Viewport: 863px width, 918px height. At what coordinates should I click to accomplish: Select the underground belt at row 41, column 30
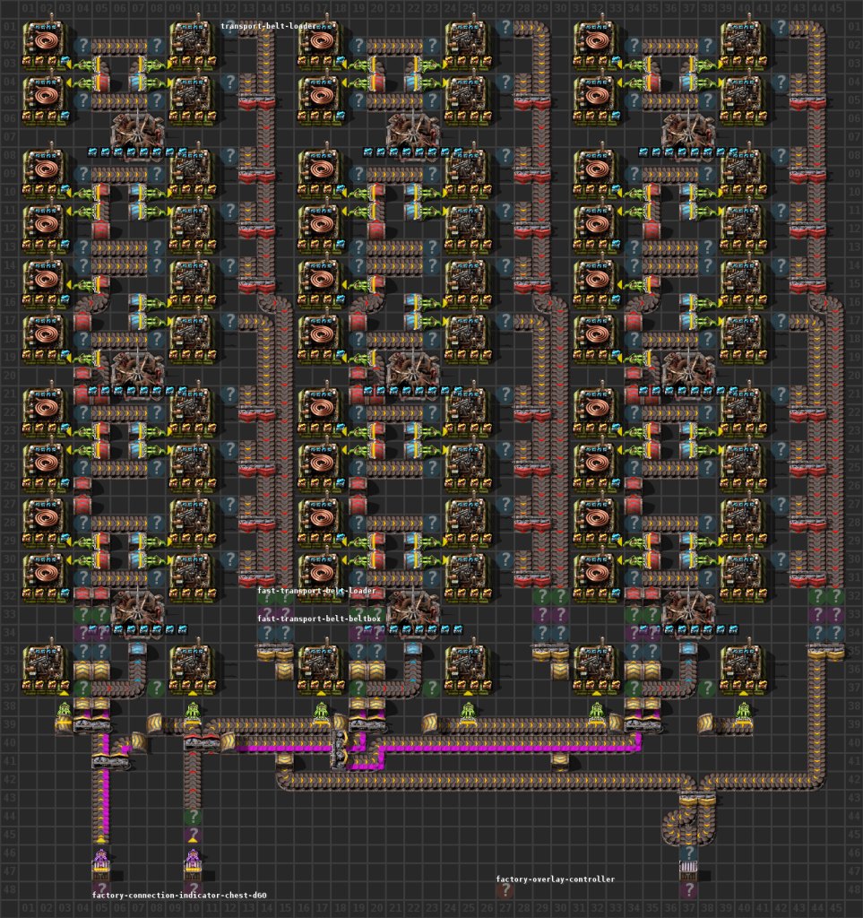pos(560,760)
